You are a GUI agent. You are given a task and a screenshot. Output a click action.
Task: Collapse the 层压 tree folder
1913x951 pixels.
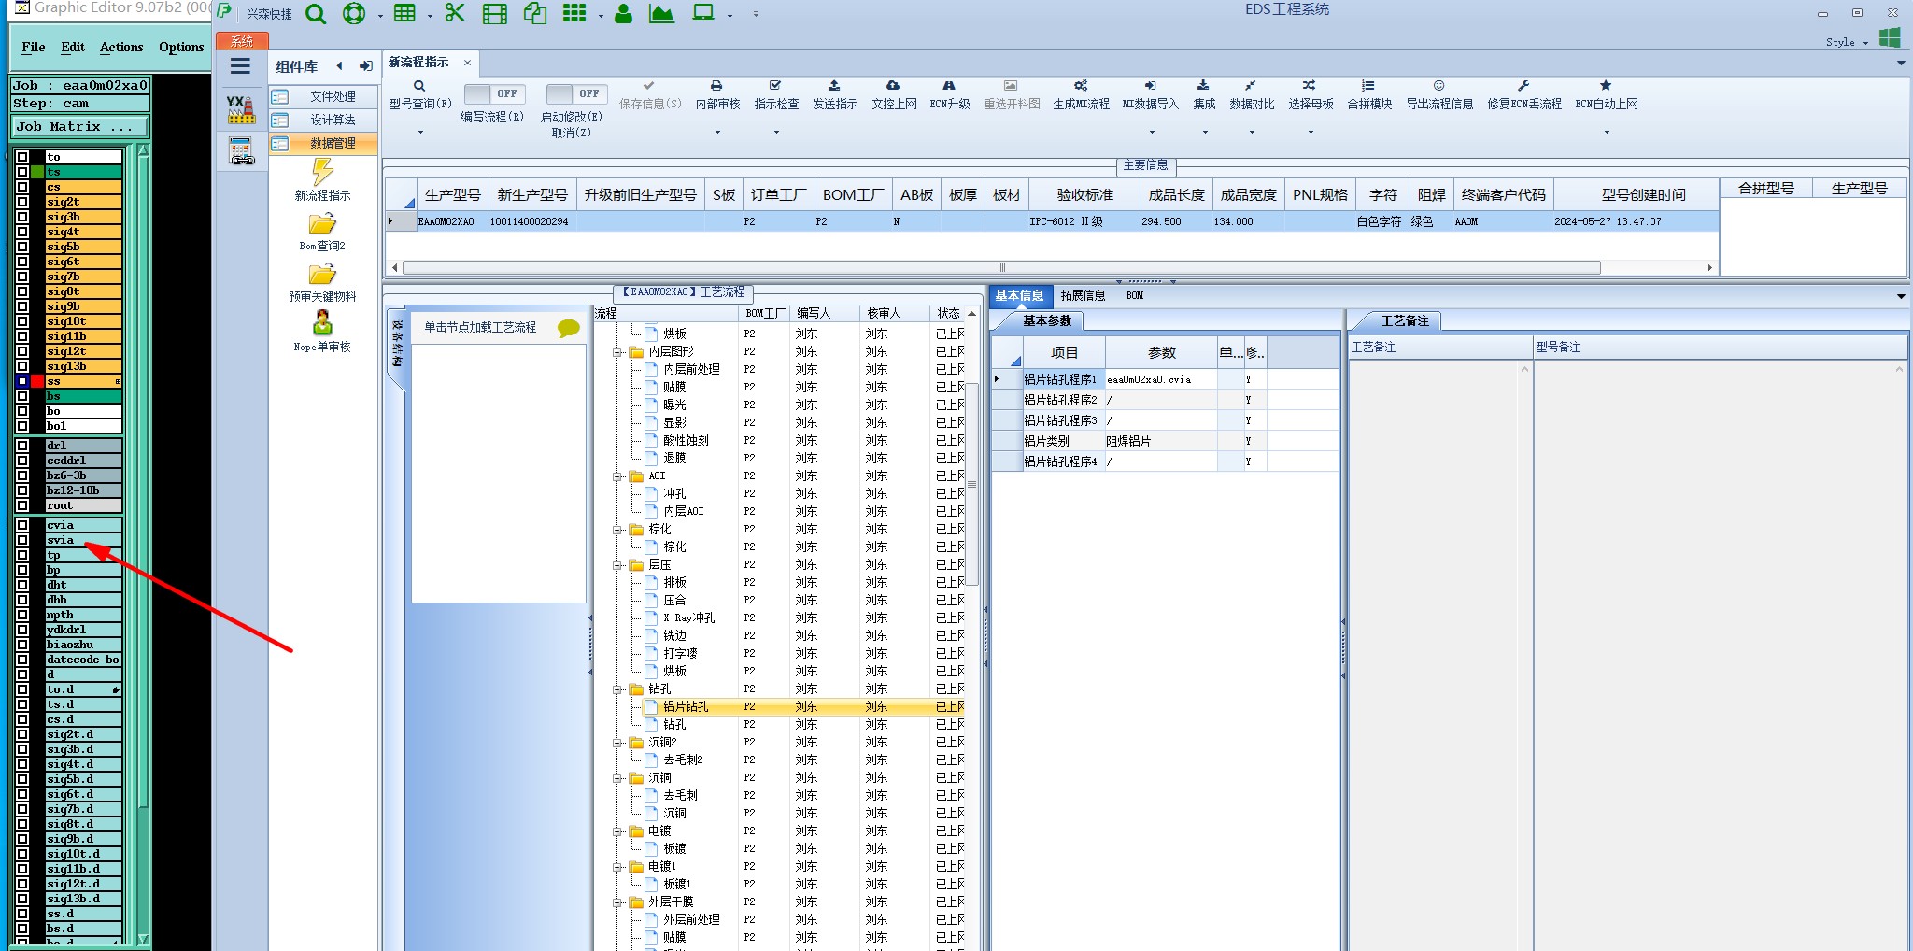point(617,565)
